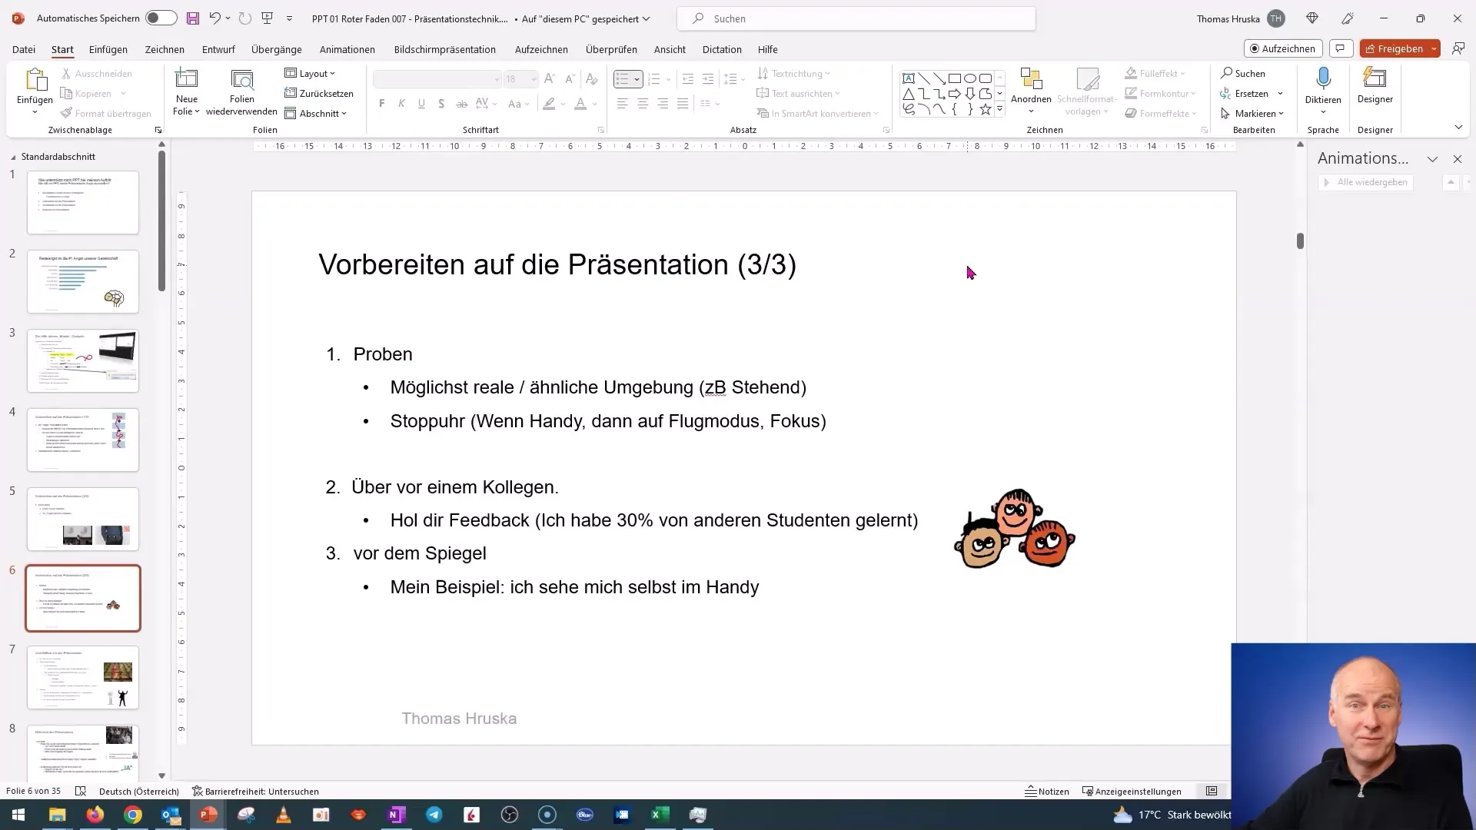The image size is (1476, 830).
Task: Open the Markieren dropdown
Action: click(x=1252, y=114)
